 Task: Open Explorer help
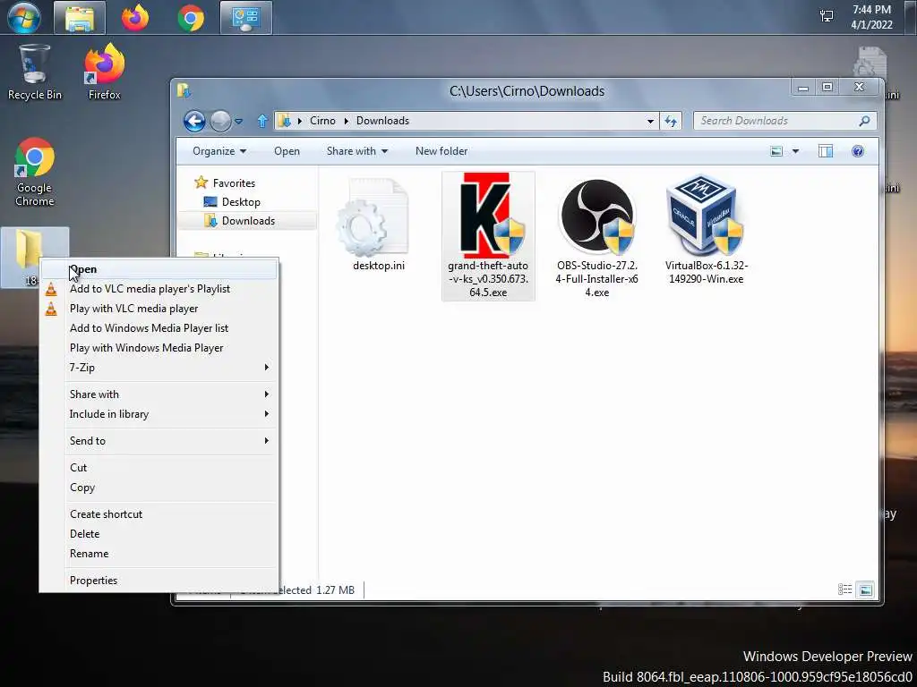(857, 151)
